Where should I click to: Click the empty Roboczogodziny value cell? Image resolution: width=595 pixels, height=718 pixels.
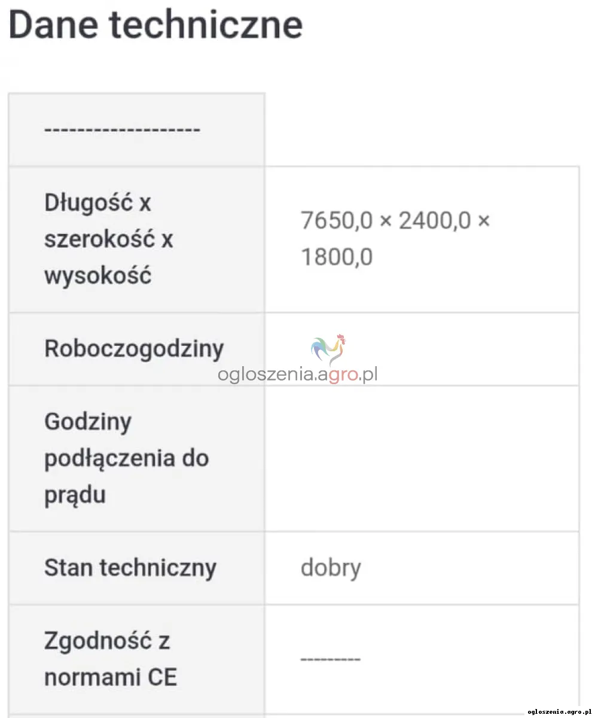(x=422, y=349)
